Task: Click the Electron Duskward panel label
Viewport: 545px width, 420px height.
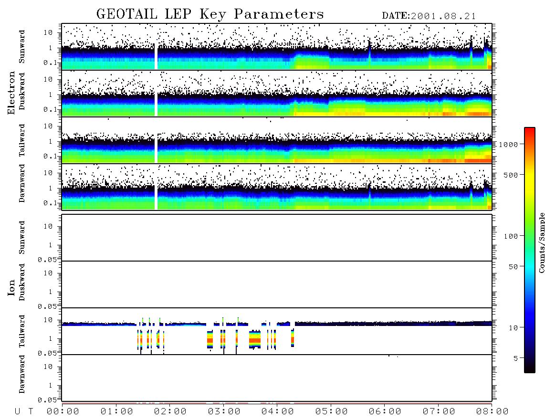Action: [x=22, y=92]
